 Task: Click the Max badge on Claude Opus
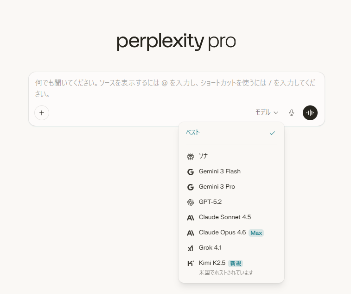[x=256, y=233]
